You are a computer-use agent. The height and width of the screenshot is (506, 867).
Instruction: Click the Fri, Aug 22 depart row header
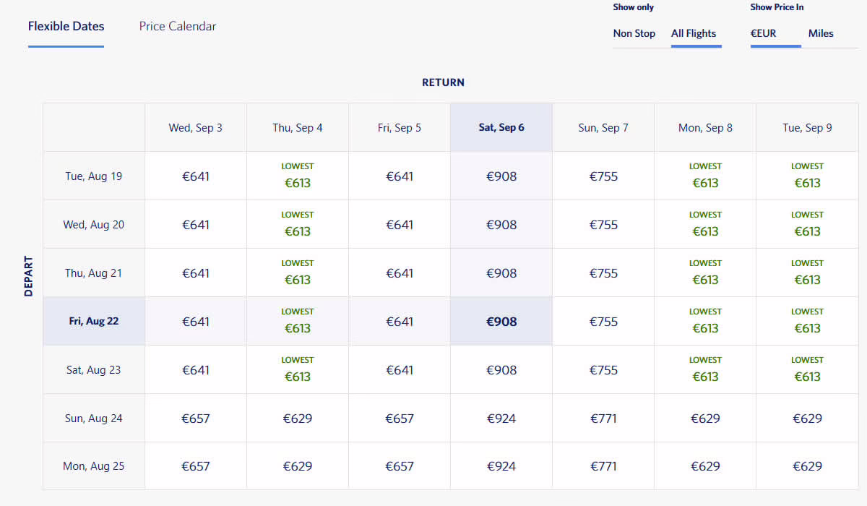click(x=94, y=322)
